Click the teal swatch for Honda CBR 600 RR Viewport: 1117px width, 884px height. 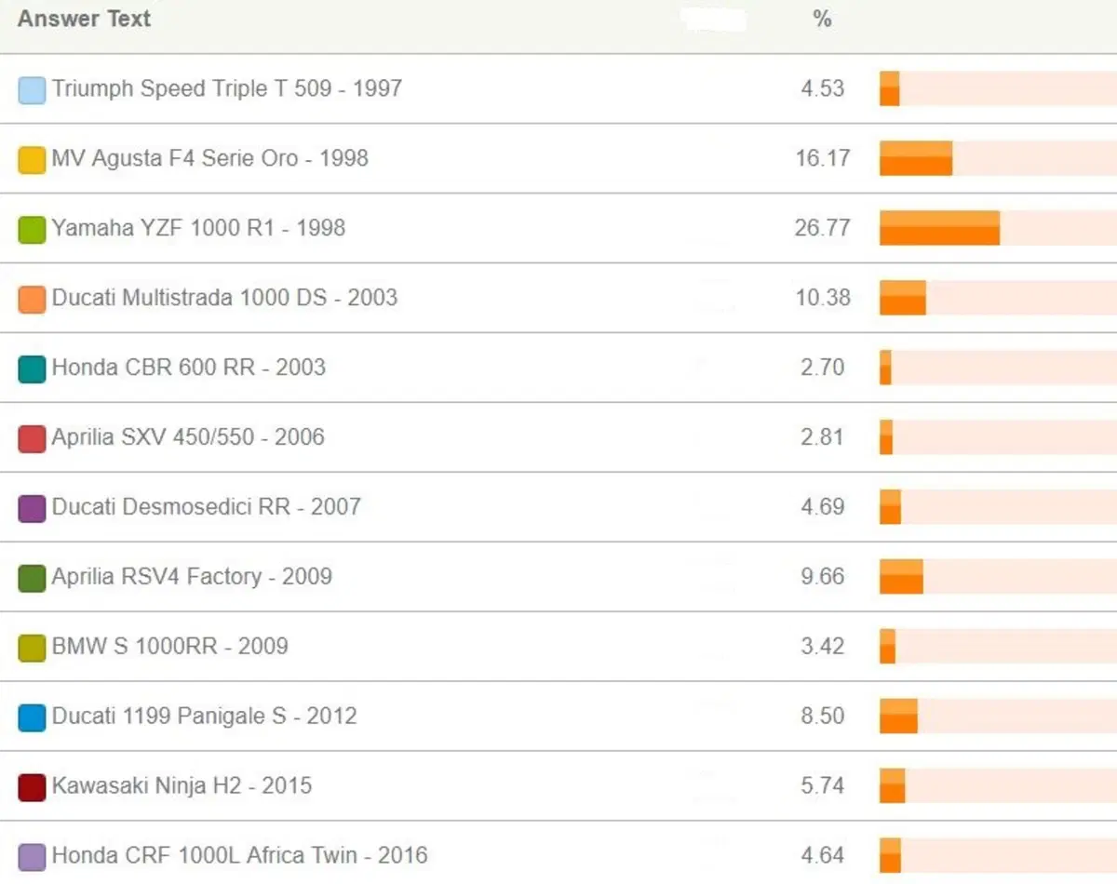(x=32, y=369)
